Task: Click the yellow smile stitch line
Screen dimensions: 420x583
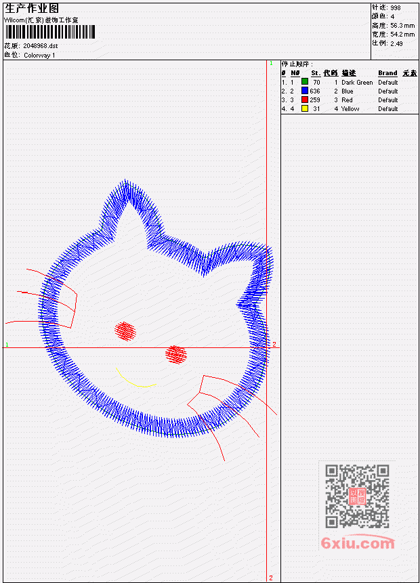Action: click(x=135, y=379)
